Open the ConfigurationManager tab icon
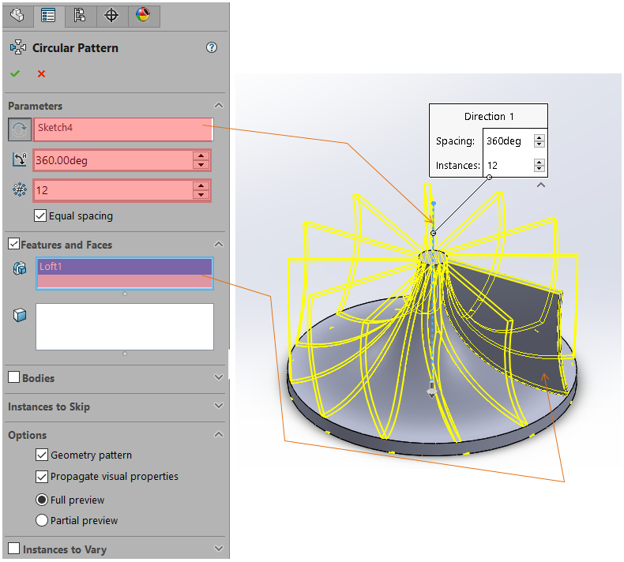The height and width of the screenshot is (562, 624). coord(80,15)
